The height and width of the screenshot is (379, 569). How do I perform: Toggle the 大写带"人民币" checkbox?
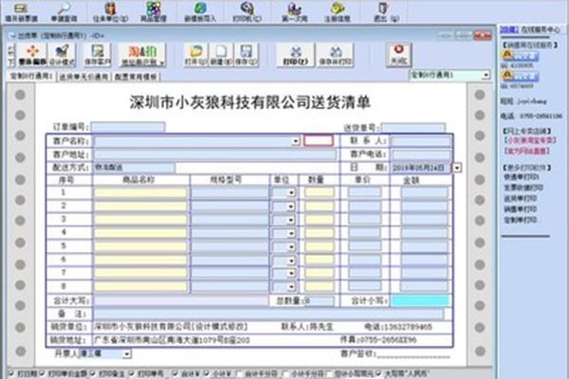click(x=378, y=373)
